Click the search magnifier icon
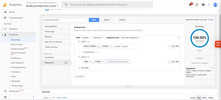This screenshot has width=221, height=100. pos(66,5)
